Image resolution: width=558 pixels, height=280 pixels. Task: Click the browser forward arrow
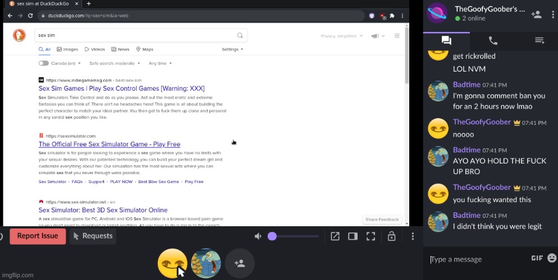pos(20,16)
